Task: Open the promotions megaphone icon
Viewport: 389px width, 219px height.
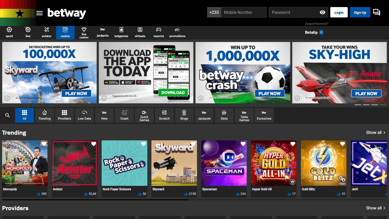Action: [177, 30]
